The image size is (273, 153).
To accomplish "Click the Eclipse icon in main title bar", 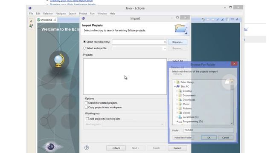I will 30,8.
